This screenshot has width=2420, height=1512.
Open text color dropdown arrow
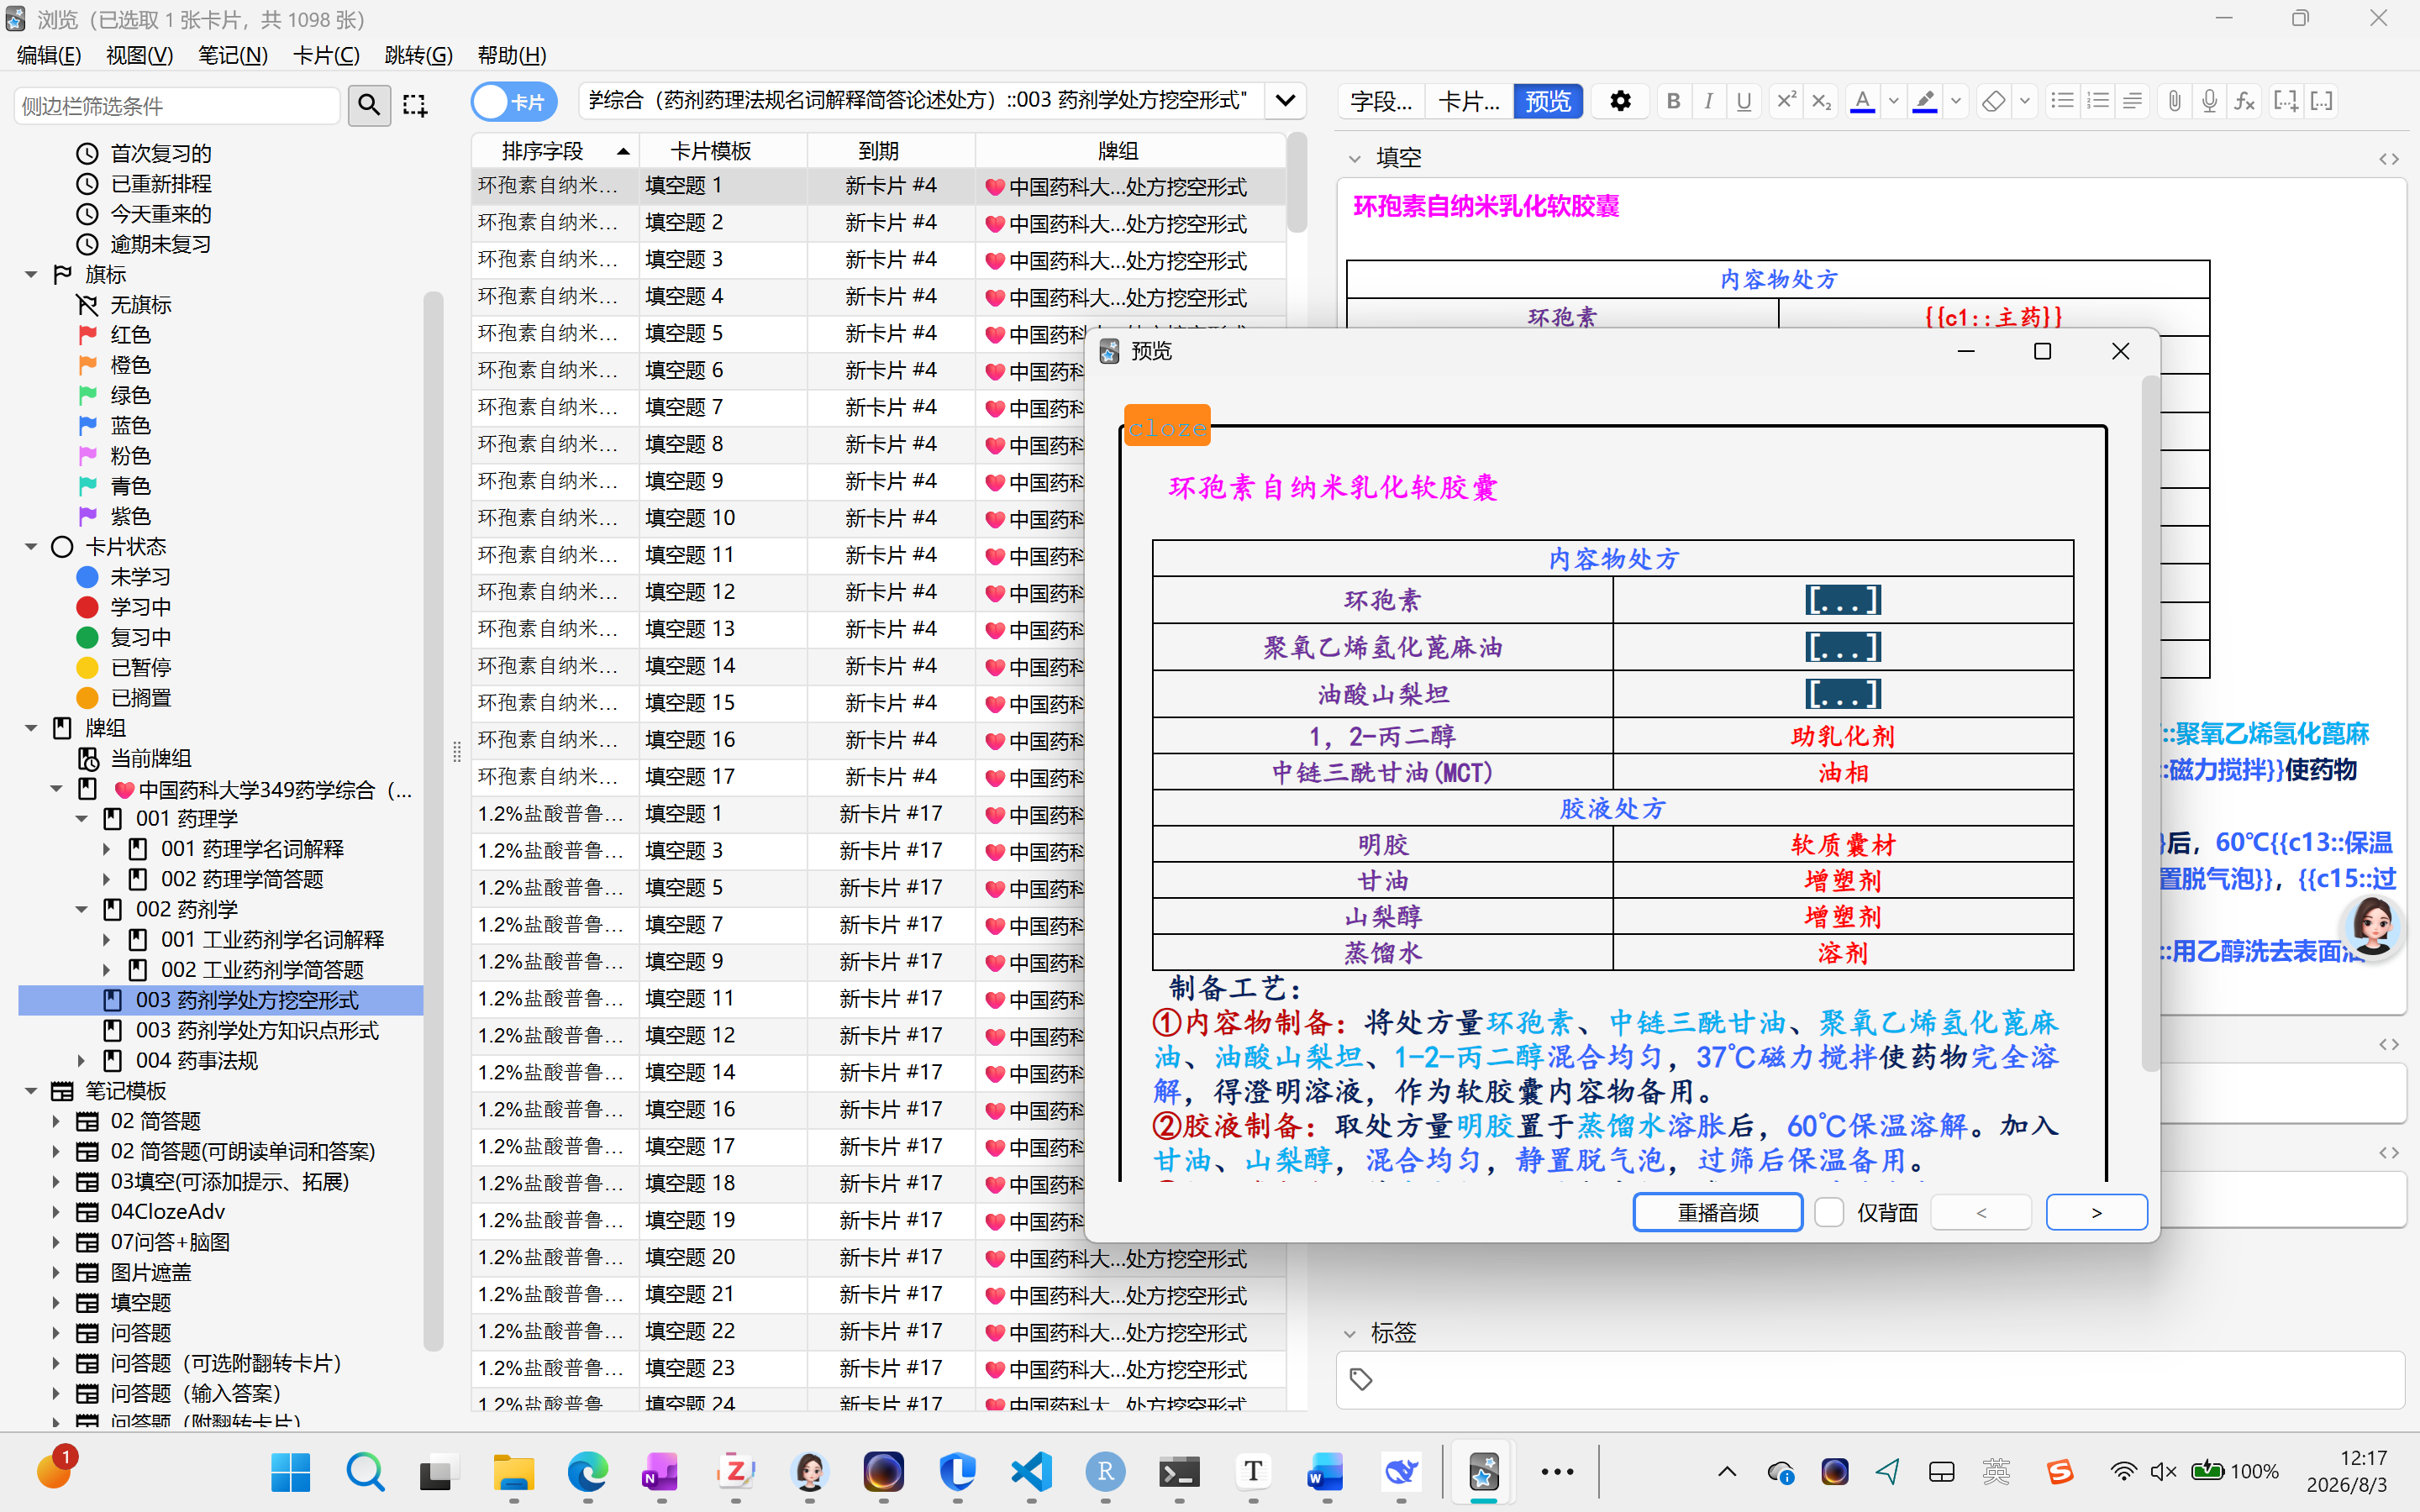pos(1893,101)
